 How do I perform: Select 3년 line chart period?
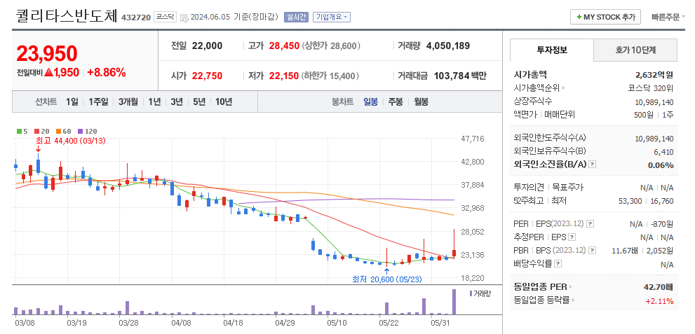coord(177,102)
